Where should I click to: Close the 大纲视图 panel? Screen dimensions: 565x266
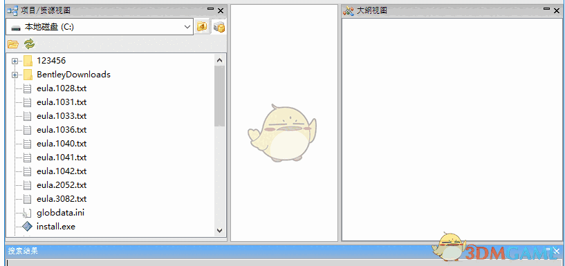[x=557, y=11]
